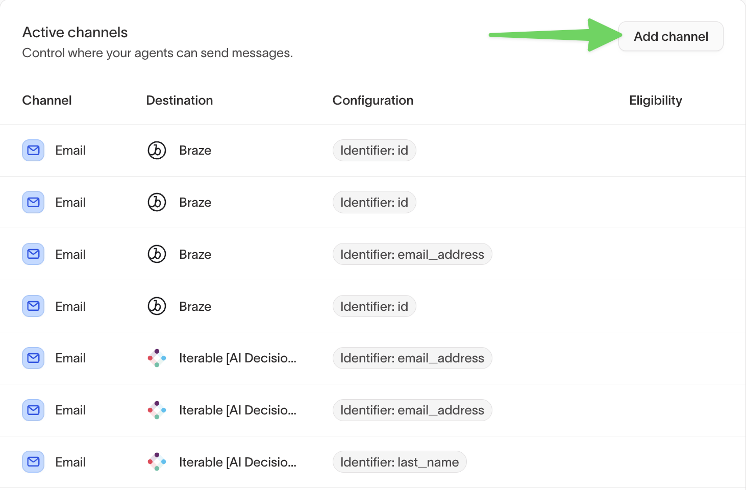Click the Active channels heading
Image resolution: width=746 pixels, height=490 pixels.
tap(74, 32)
